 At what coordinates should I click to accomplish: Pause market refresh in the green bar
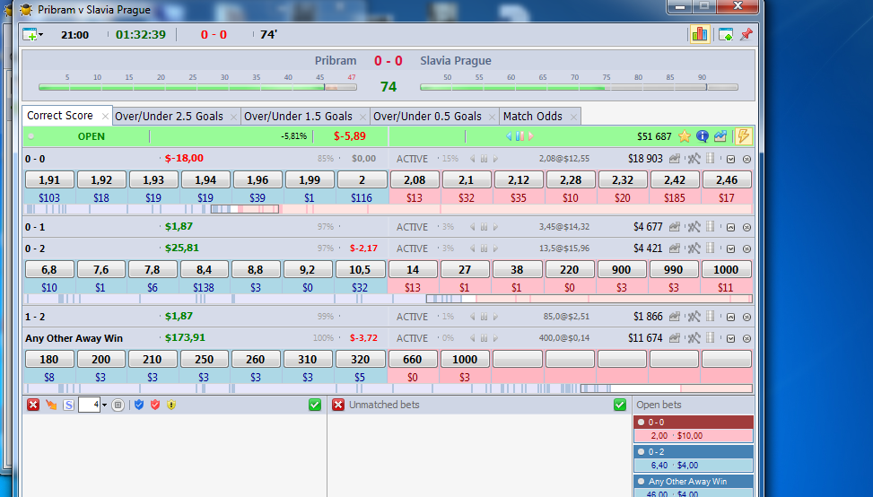519,136
